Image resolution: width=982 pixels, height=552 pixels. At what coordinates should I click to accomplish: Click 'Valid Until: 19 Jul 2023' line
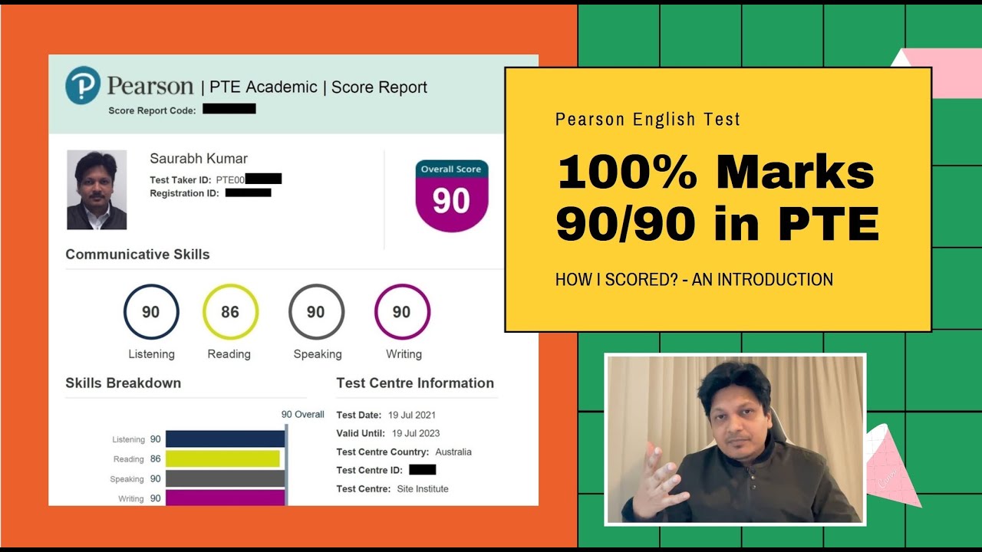click(x=388, y=433)
